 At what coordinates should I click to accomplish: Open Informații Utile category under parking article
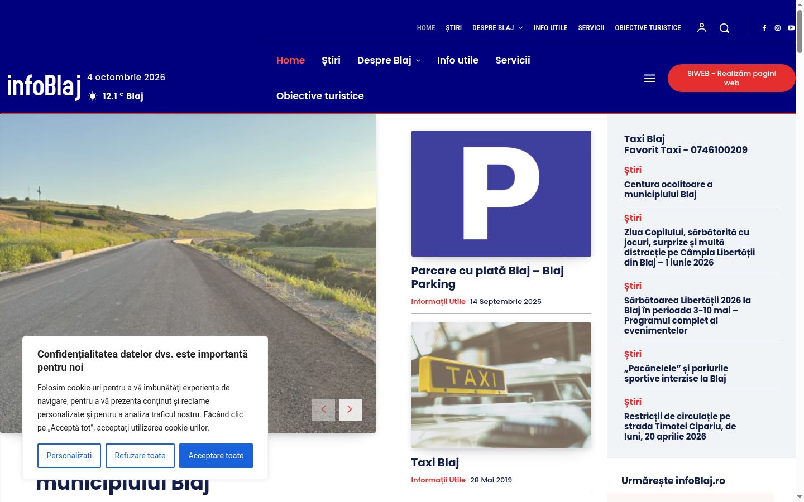pos(438,302)
